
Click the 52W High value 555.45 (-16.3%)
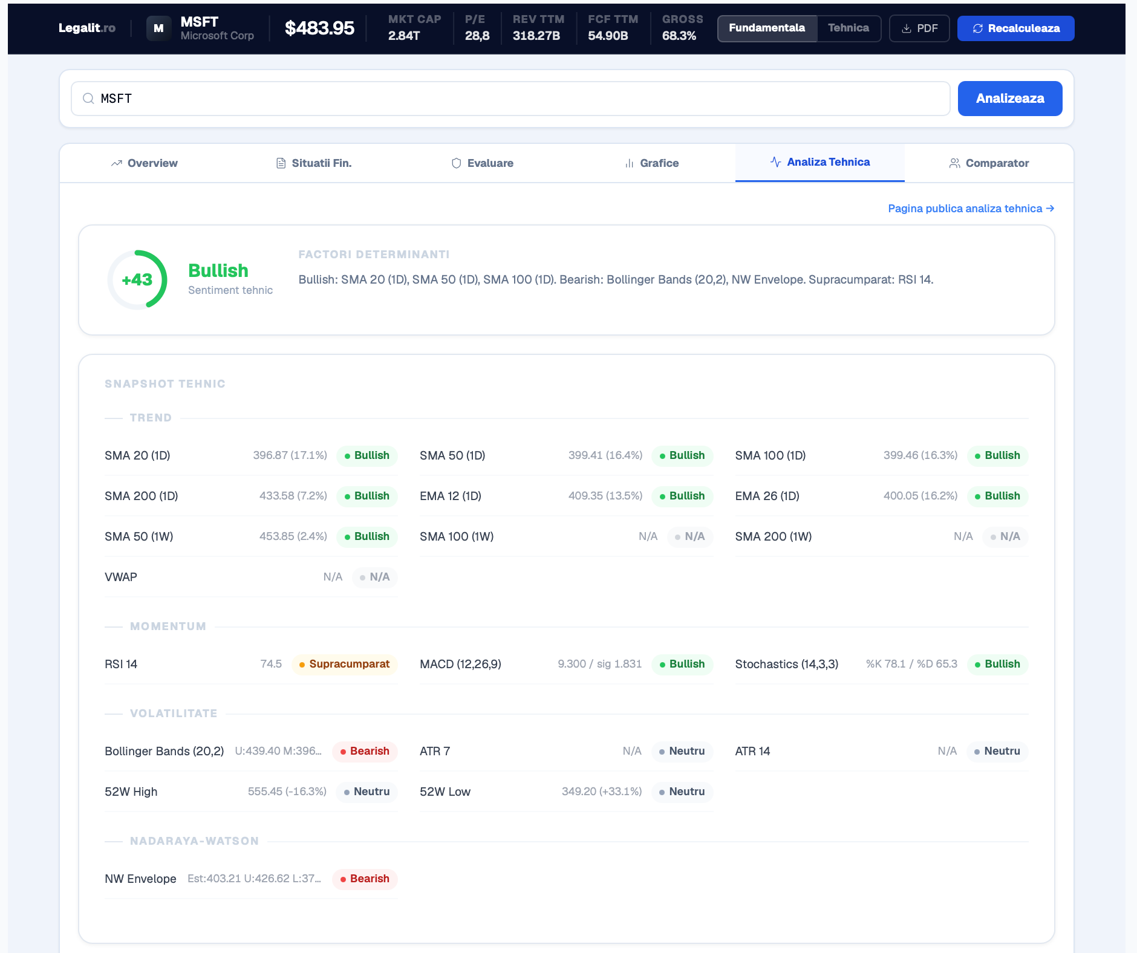pos(287,792)
